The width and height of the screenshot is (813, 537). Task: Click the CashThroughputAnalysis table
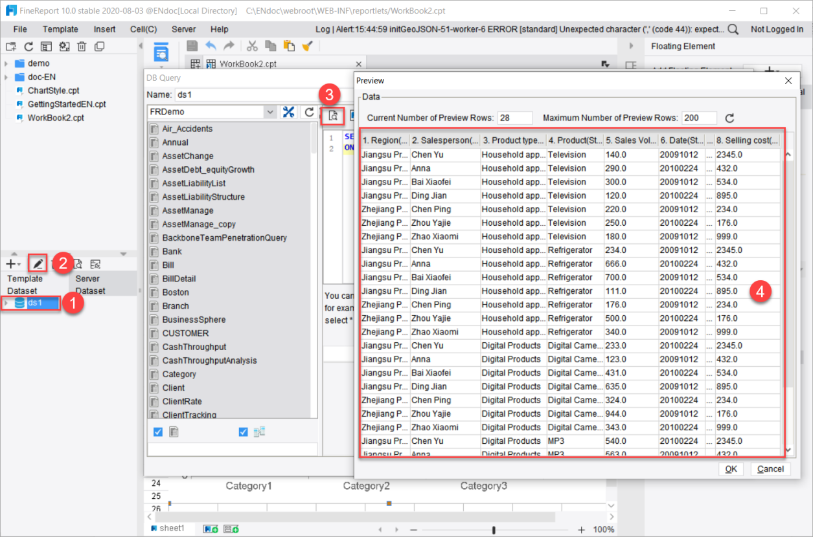click(x=209, y=360)
